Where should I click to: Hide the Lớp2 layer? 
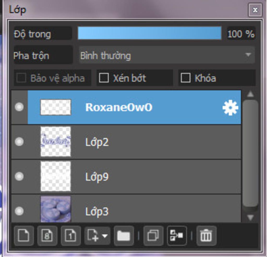pos(19,141)
